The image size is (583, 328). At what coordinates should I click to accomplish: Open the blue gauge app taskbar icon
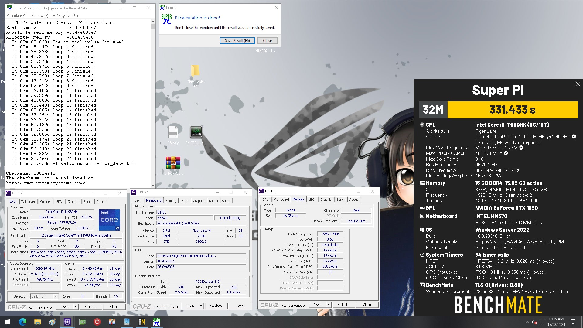127,322
